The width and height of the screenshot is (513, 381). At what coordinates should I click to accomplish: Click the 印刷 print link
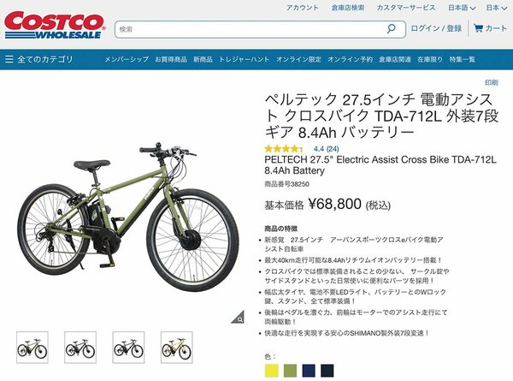coord(492,82)
